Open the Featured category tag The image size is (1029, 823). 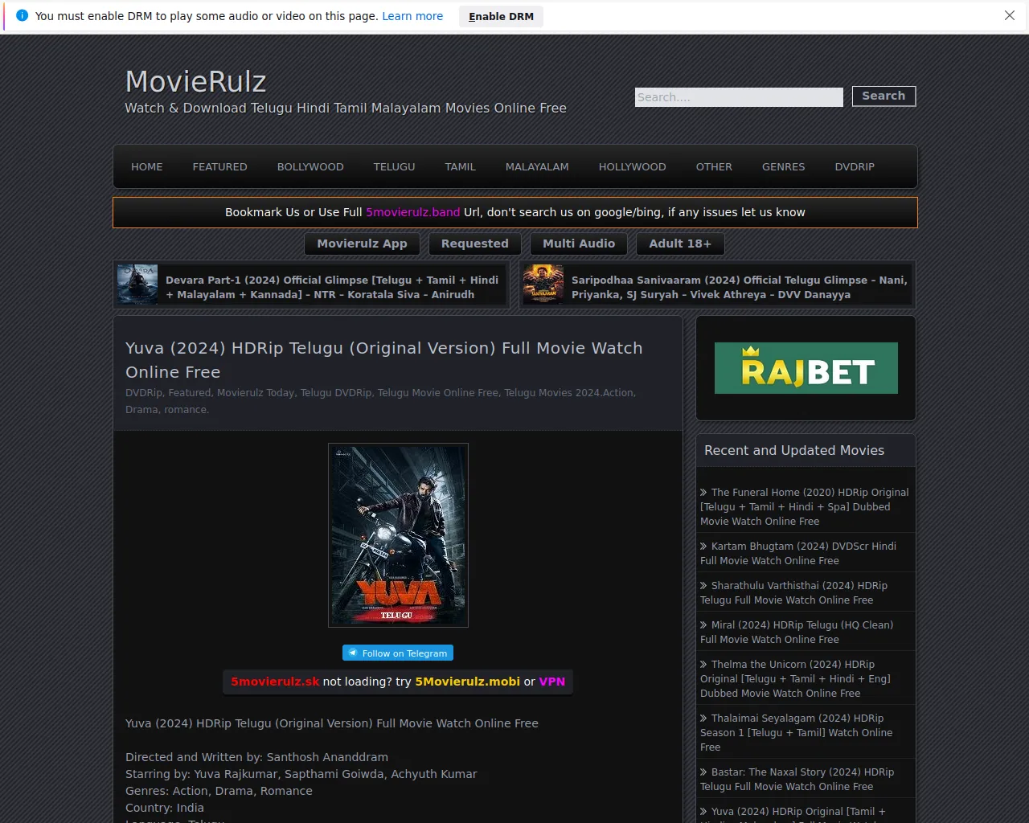point(190,393)
